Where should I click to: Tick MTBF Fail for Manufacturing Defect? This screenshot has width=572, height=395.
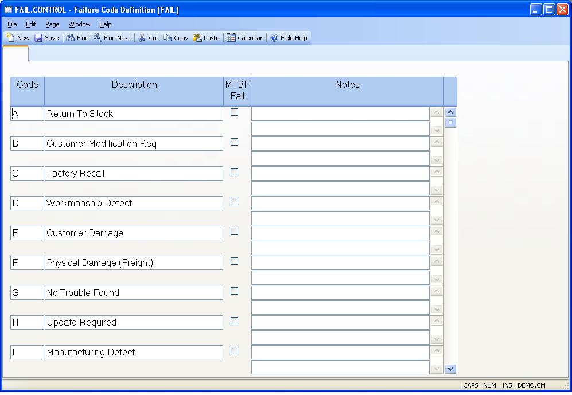tap(235, 350)
